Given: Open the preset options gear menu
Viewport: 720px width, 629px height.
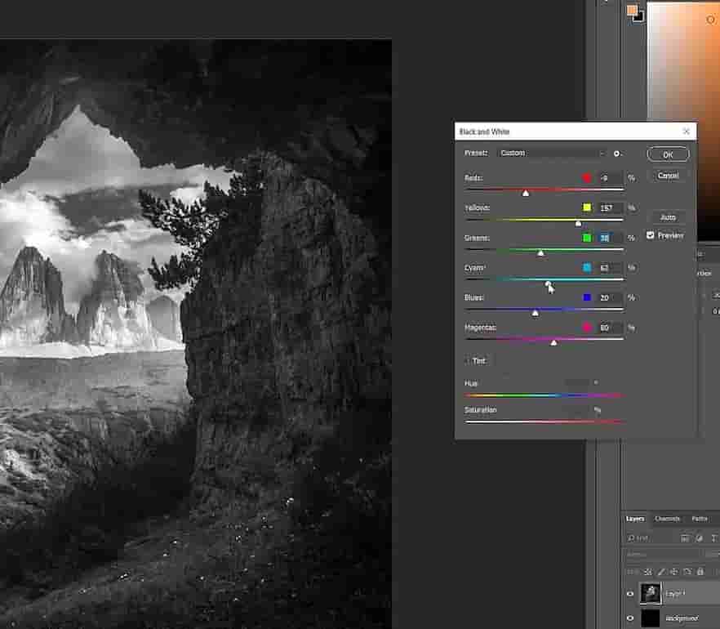Looking at the screenshot, I should coord(618,154).
